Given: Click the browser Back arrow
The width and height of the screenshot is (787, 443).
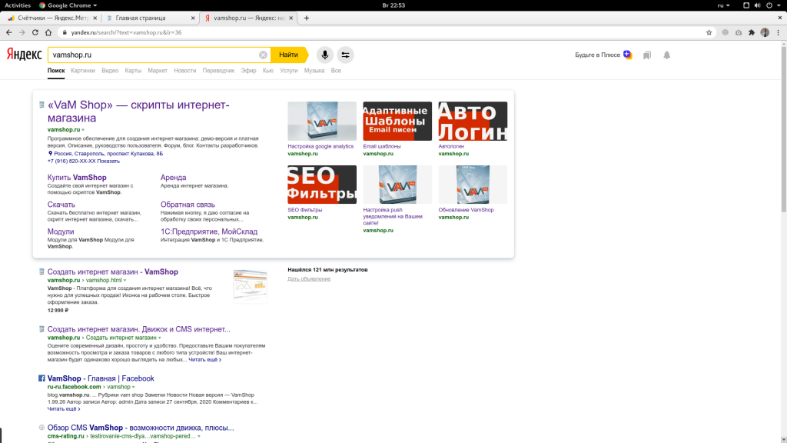Looking at the screenshot, I should point(9,32).
